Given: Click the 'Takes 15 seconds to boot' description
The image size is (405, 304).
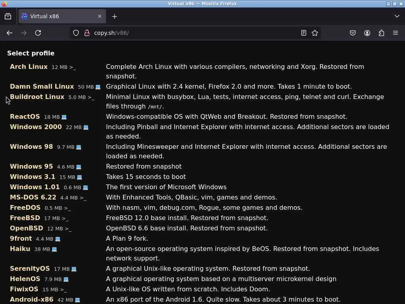Looking at the screenshot, I should (x=146, y=177).
